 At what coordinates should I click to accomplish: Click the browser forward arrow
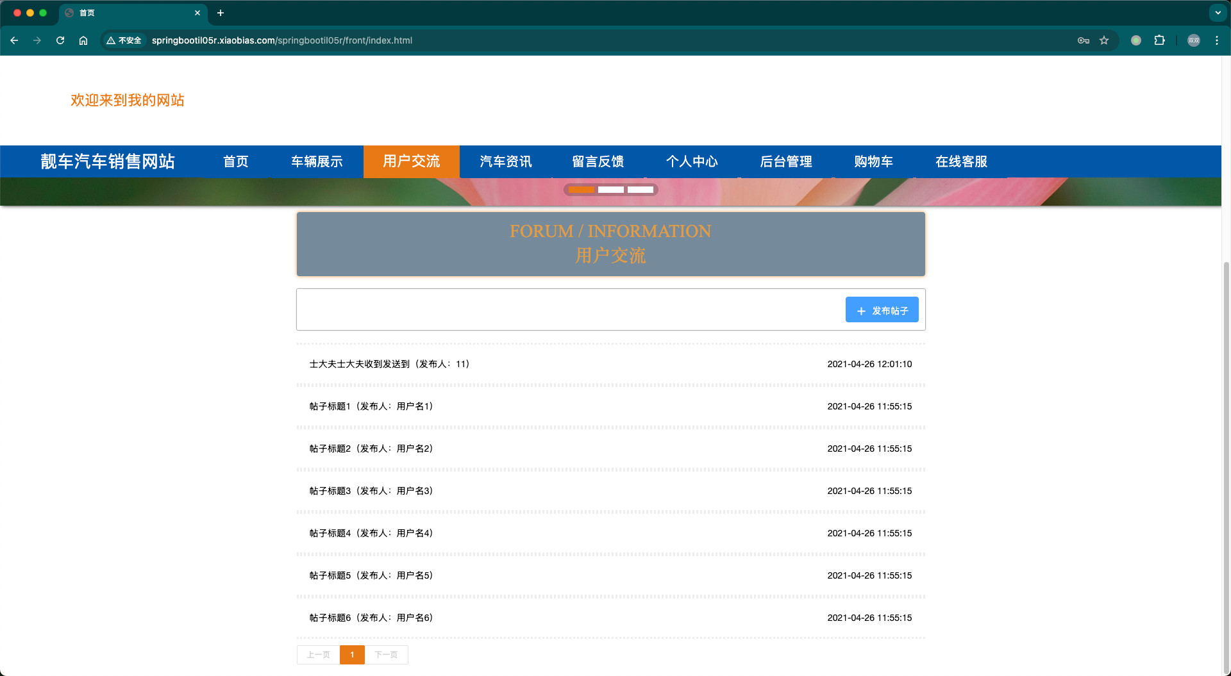pyautogui.click(x=37, y=40)
